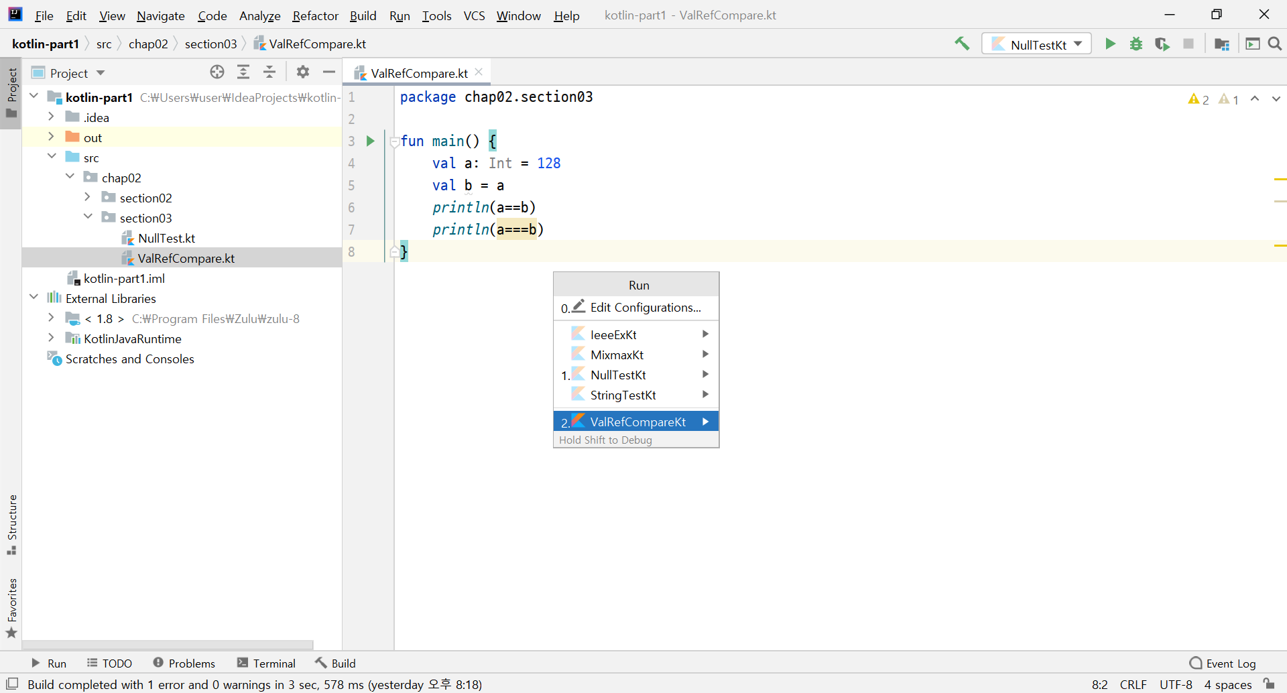Click fold end marker at closing brace

(395, 252)
